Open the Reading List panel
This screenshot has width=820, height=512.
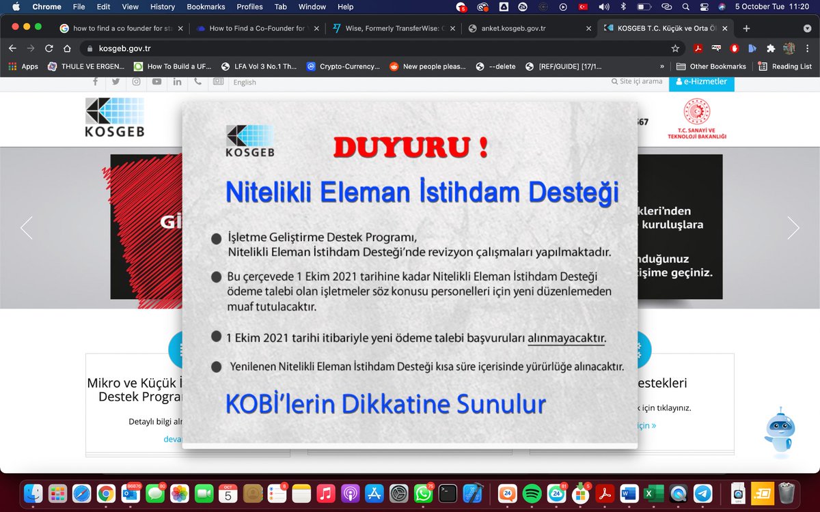coord(785,66)
